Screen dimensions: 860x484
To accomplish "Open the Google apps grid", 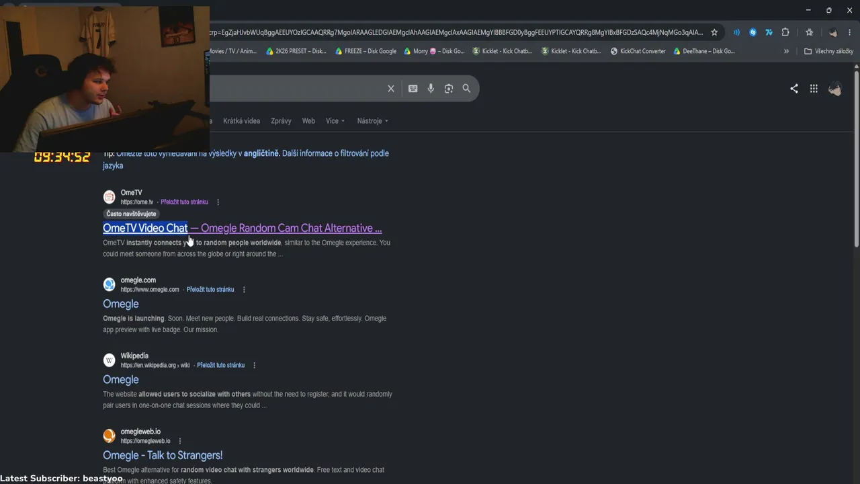I will (814, 89).
